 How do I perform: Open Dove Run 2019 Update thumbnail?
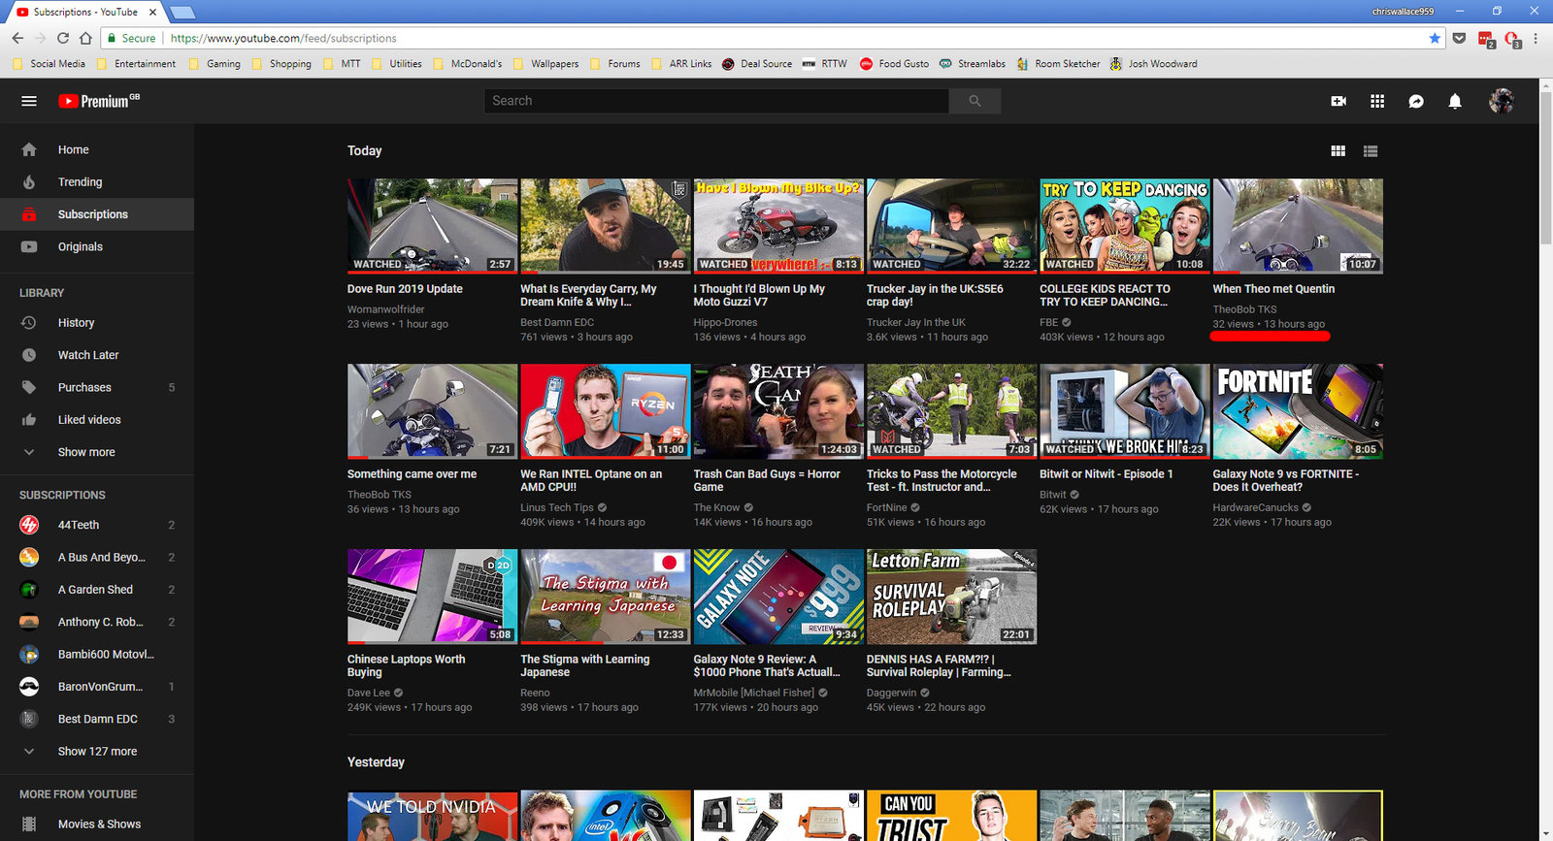point(432,225)
